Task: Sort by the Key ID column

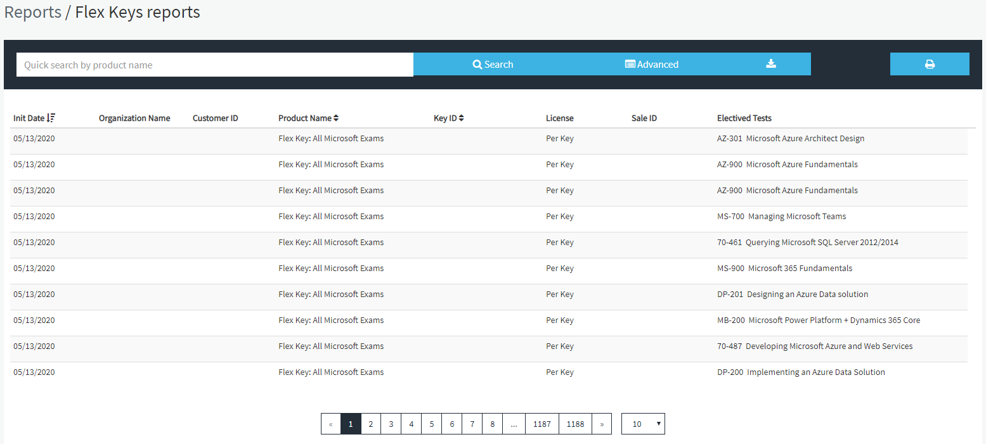Action: tap(449, 118)
